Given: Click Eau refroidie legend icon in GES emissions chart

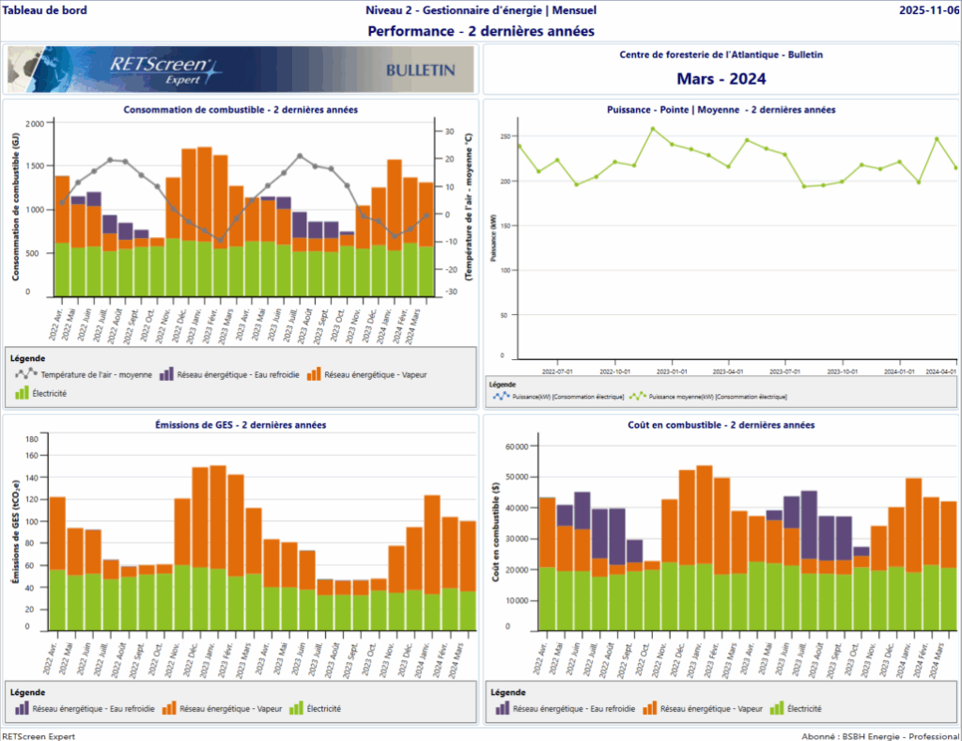Looking at the screenshot, I should click(21, 708).
